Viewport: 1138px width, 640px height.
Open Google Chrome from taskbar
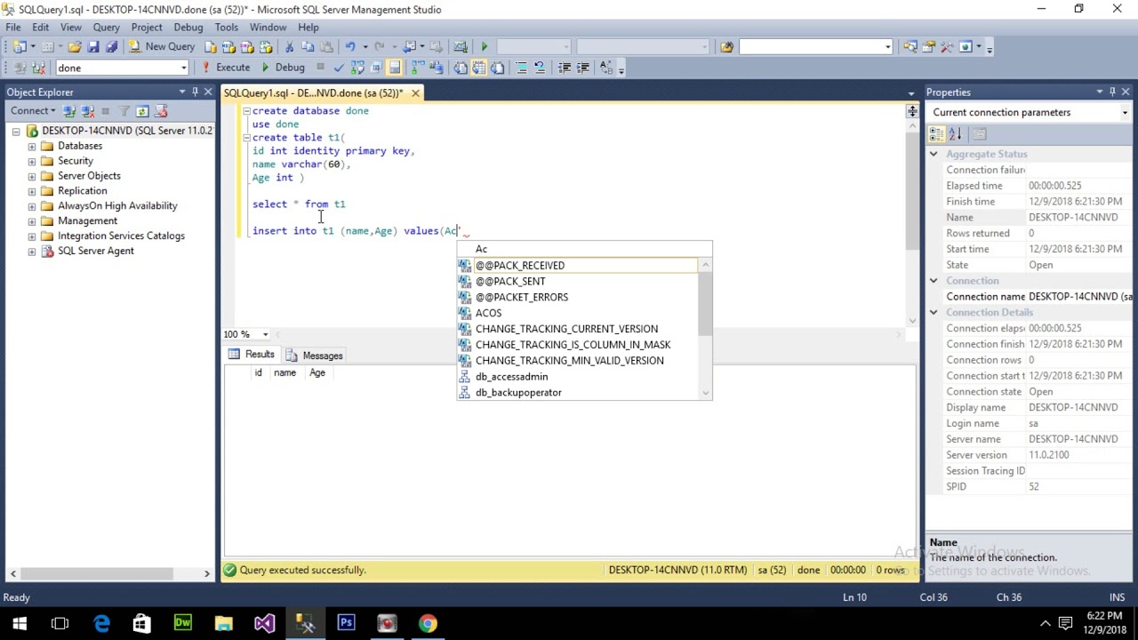click(428, 623)
